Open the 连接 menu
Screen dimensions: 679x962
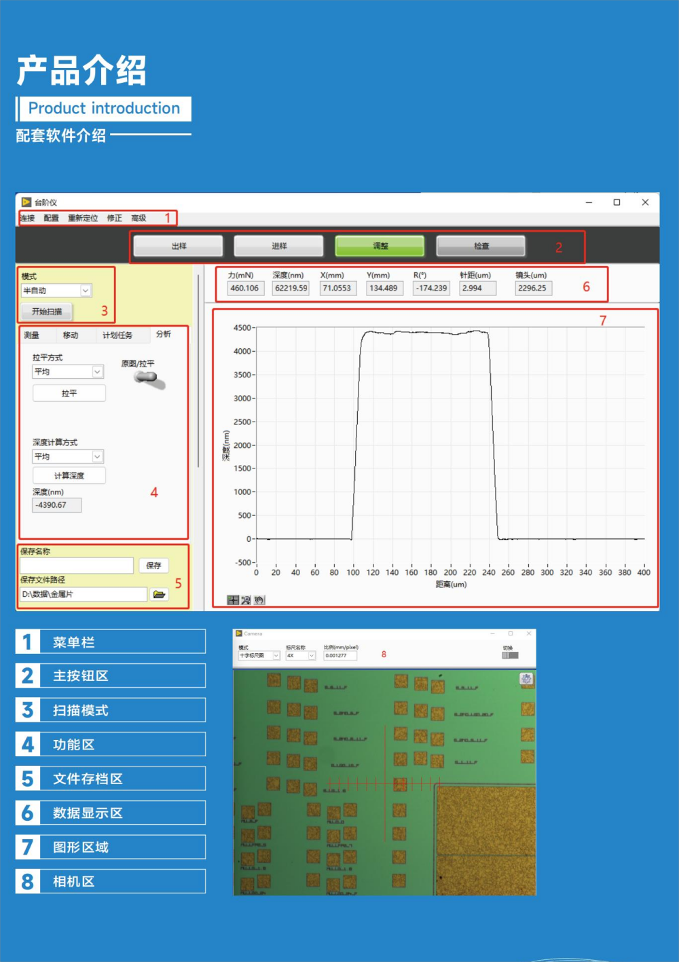(x=27, y=218)
